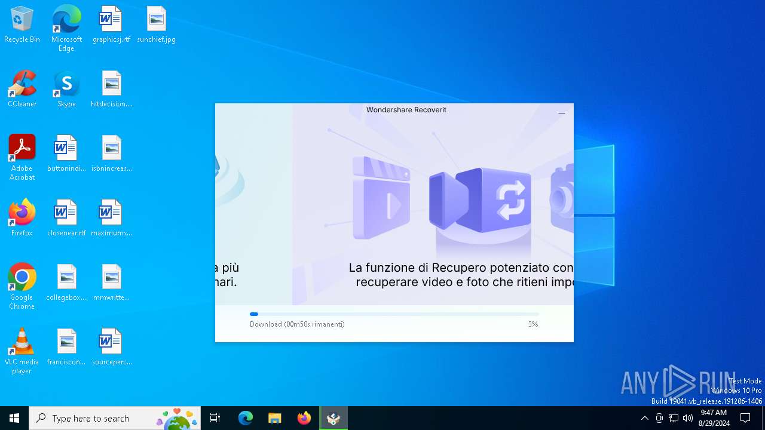Open the VLC media player shortcut
The width and height of the screenshot is (765, 430).
click(22, 351)
